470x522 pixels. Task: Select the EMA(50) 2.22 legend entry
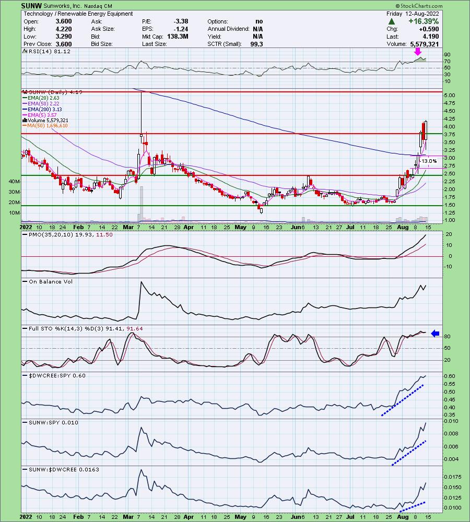pyautogui.click(x=41, y=103)
